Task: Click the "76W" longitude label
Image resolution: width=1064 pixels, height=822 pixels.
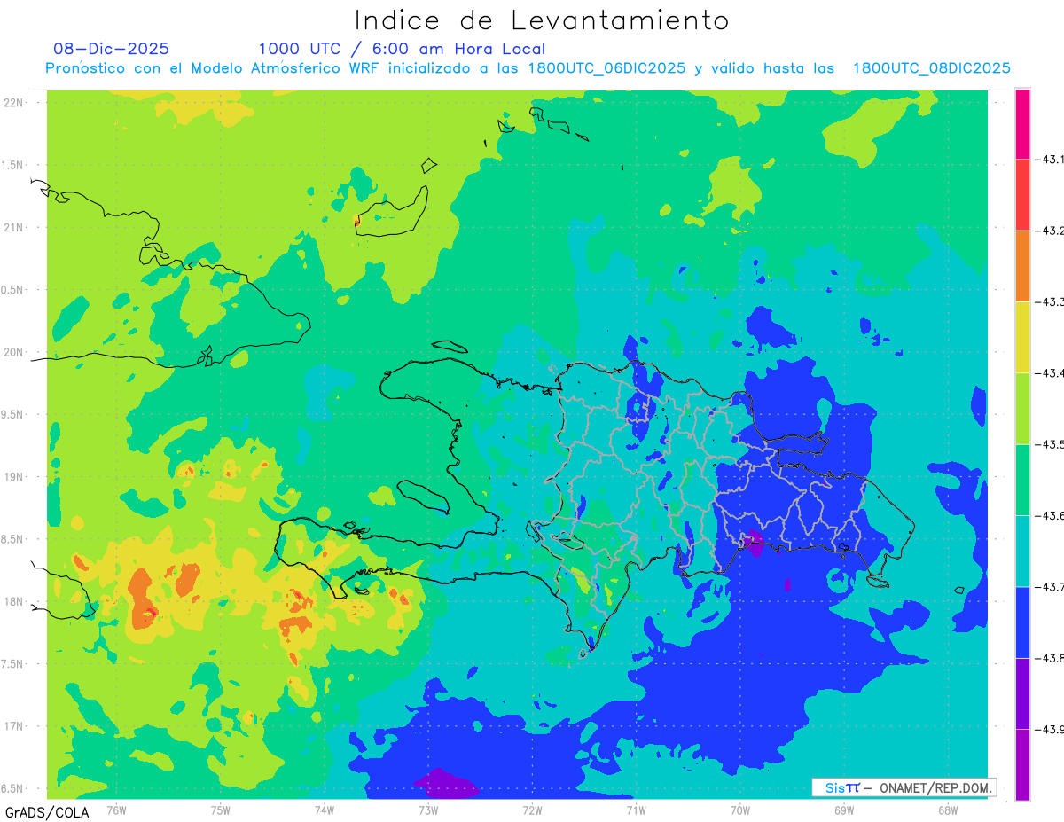Action: [x=116, y=810]
